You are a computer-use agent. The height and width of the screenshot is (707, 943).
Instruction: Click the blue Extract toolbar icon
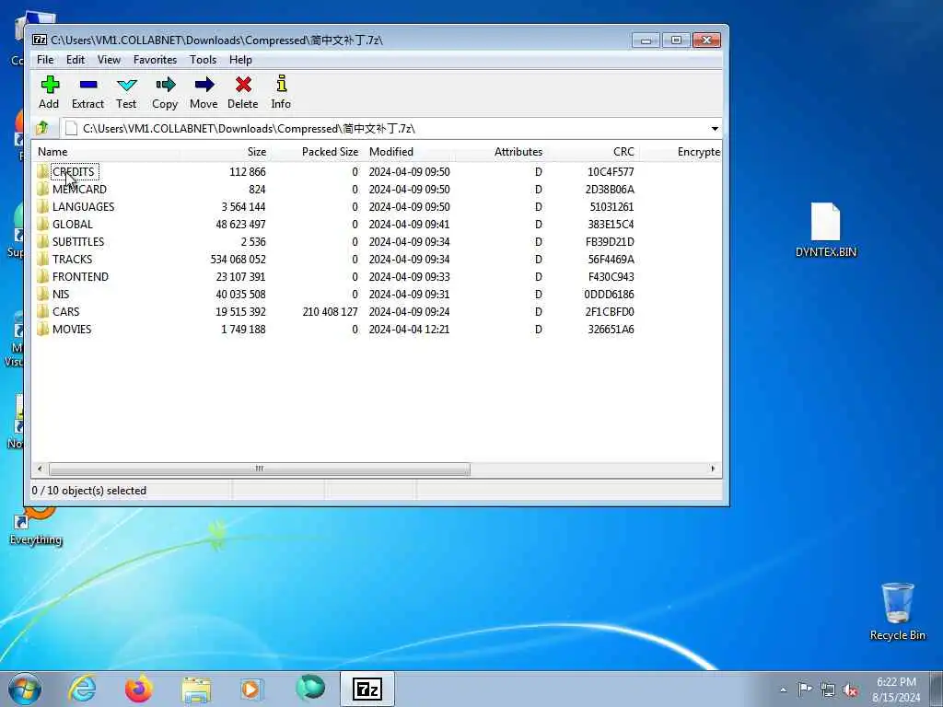[x=87, y=85]
